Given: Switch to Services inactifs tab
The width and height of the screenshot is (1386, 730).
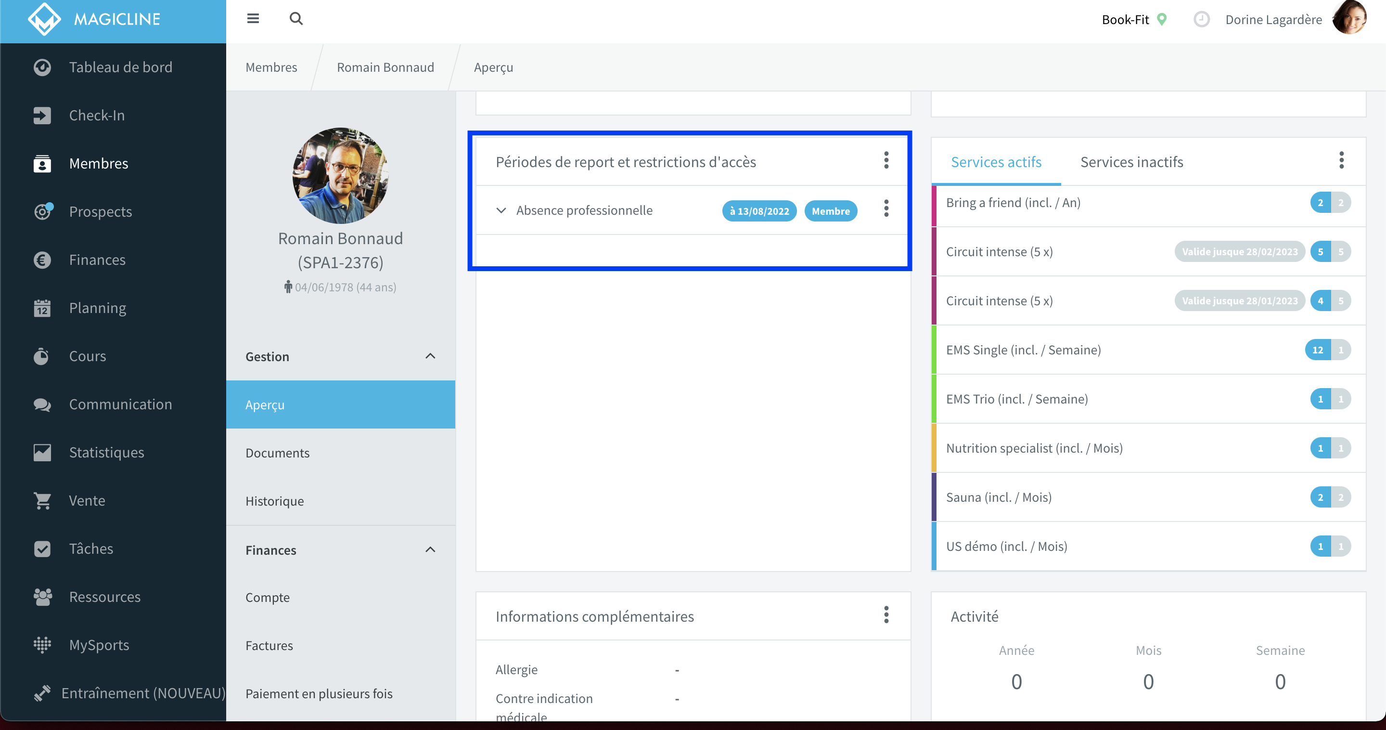Looking at the screenshot, I should pos(1131,162).
